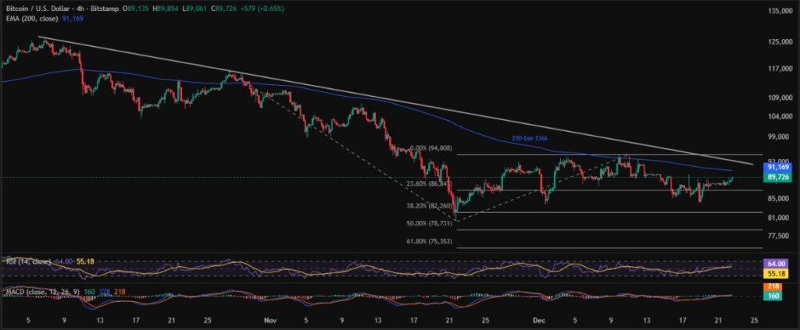
Task: Click the 81,000 price axis label
Action: [777, 218]
